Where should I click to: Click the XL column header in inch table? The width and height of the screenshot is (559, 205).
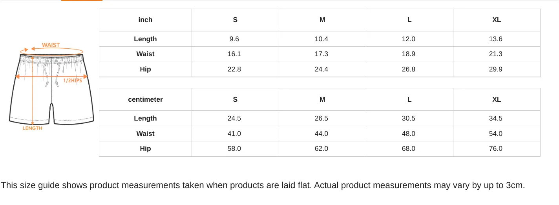pos(497,20)
